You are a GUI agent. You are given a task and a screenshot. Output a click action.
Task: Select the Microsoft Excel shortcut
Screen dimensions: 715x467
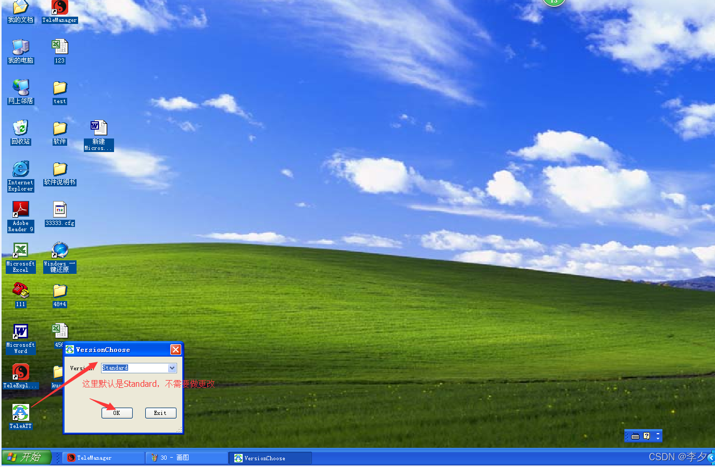pos(20,258)
